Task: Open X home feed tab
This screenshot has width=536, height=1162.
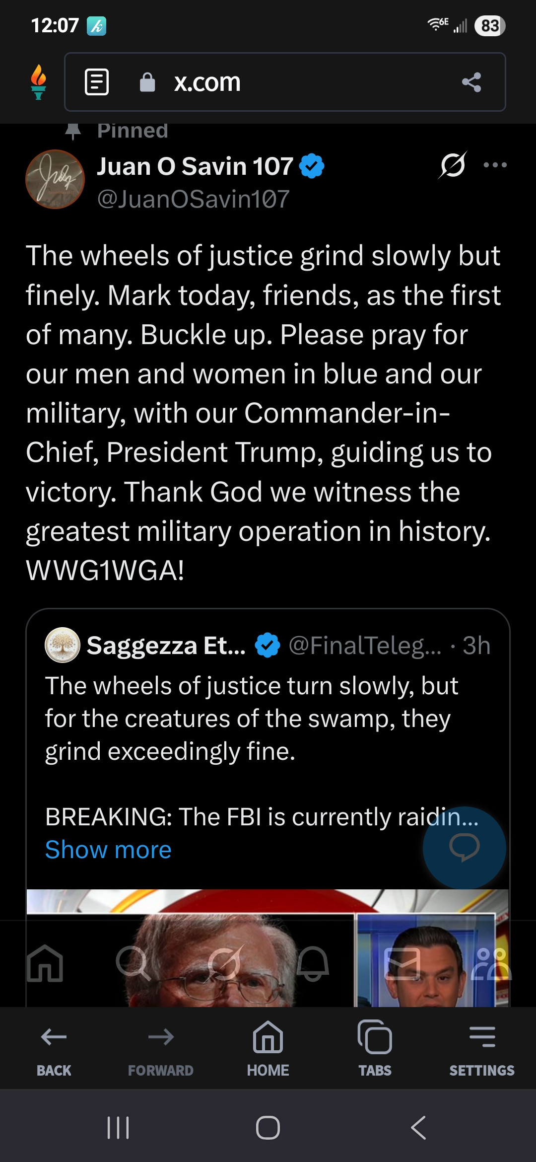Action: pos(45,963)
